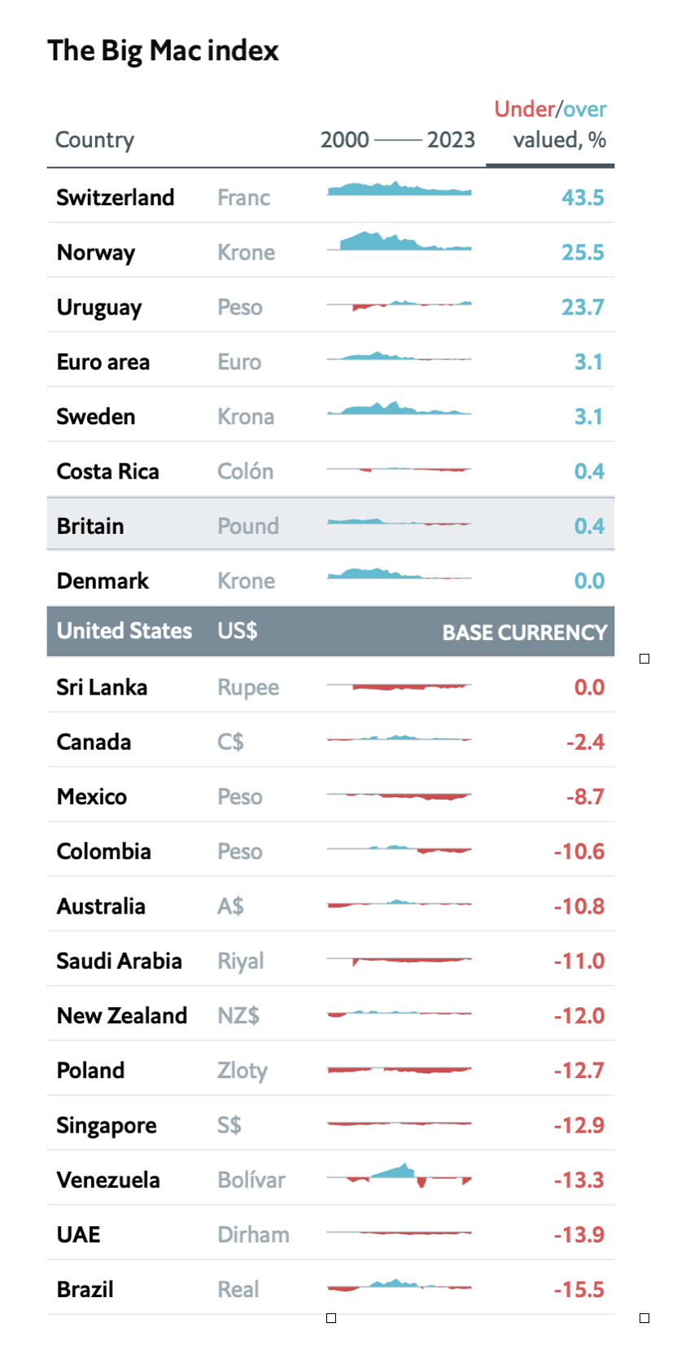Sort by Under/over valued column header
The width and height of the screenshot is (677, 1345).
pos(551,125)
